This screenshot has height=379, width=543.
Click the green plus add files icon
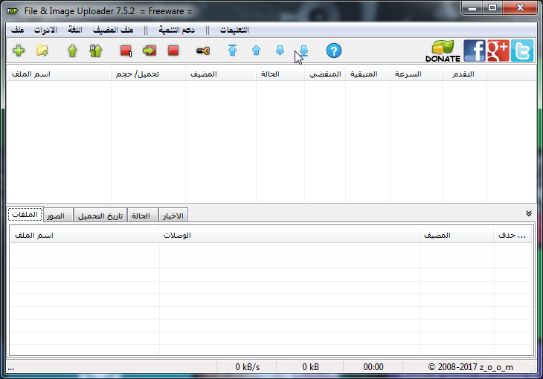19,51
